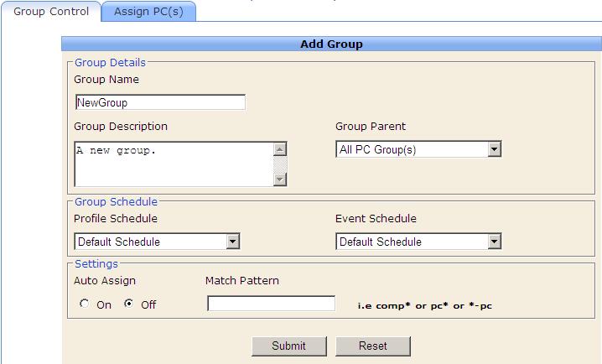Click the Group Parent dropdown arrow
Screen dimensions: 602x364
pyautogui.click(x=494, y=149)
